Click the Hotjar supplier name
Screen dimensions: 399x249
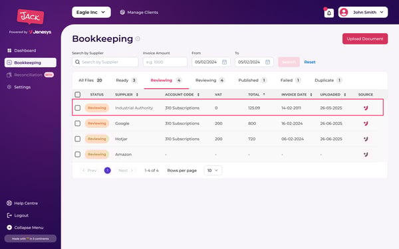(x=121, y=139)
